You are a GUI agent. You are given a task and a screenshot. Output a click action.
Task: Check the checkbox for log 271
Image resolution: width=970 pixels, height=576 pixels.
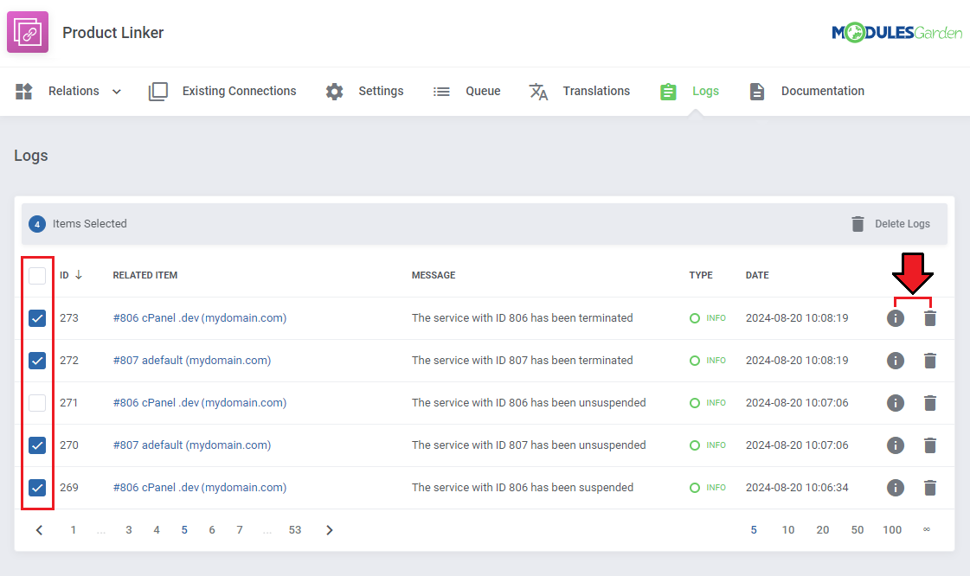pos(37,403)
